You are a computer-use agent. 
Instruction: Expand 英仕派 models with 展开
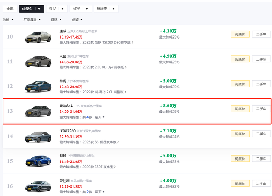tap(99, 192)
